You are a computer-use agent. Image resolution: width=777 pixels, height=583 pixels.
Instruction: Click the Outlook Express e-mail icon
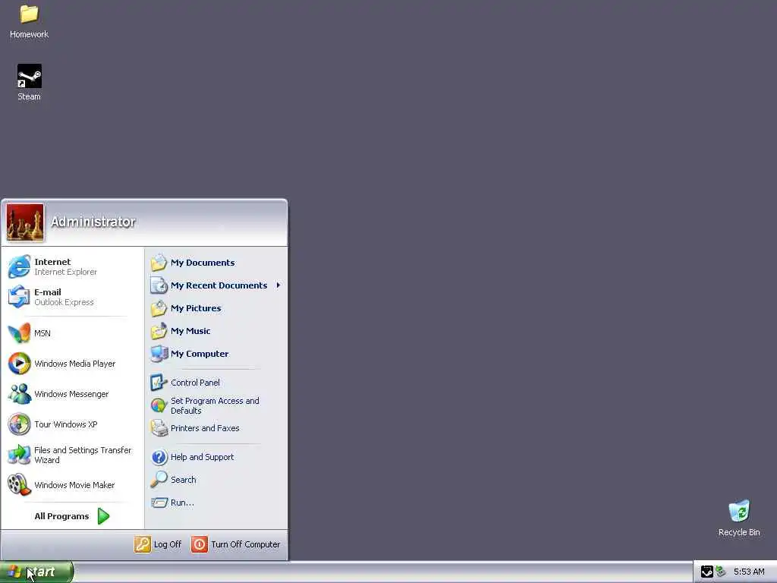coord(19,297)
